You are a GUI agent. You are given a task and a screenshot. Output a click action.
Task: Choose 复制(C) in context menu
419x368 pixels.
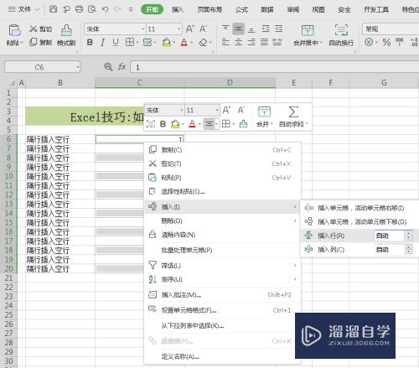222,150
